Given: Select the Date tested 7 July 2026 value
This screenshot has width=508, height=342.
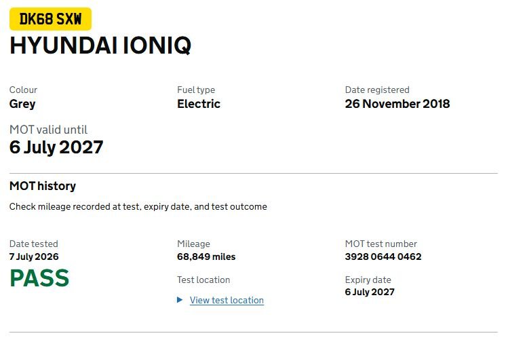Looking at the screenshot, I should click(34, 256).
